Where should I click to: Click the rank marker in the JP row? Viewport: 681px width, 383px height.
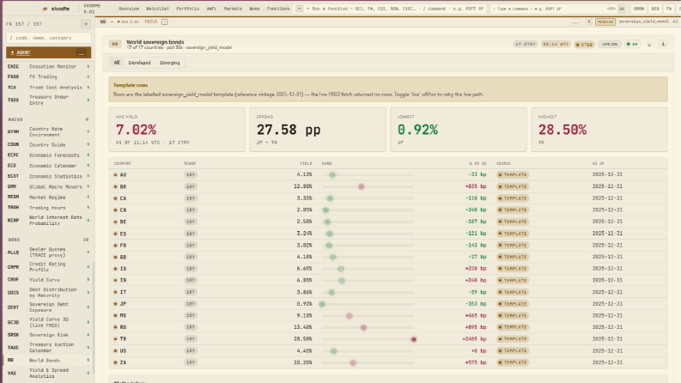322,304
